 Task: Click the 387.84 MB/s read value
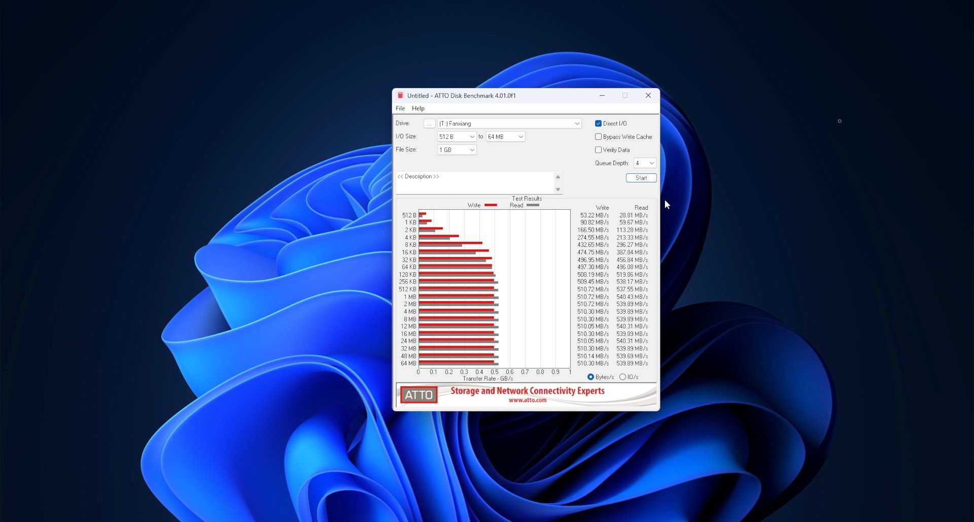(x=632, y=252)
